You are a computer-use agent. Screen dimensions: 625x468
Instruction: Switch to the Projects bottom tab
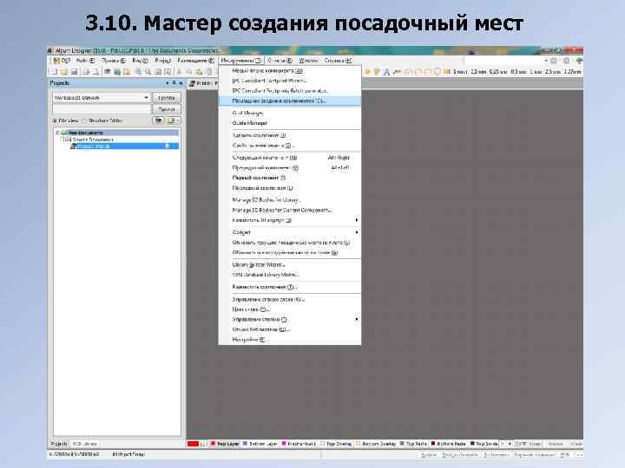pos(59,444)
